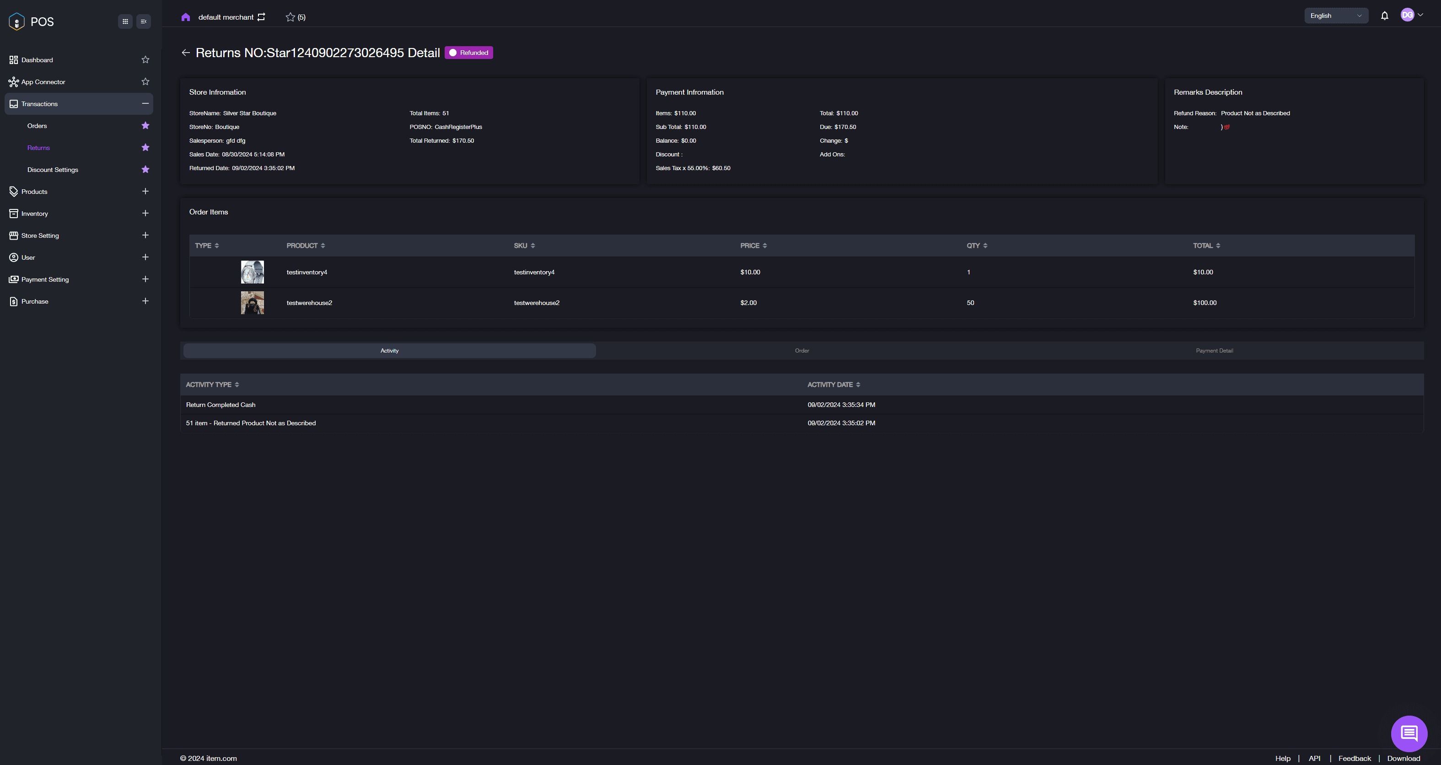Open Orders in the sidebar
This screenshot has width=1441, height=765.
(x=37, y=126)
